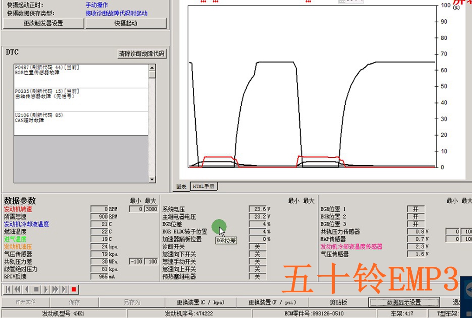
Task: Open 数据显示设置 button
Action: coord(404,302)
